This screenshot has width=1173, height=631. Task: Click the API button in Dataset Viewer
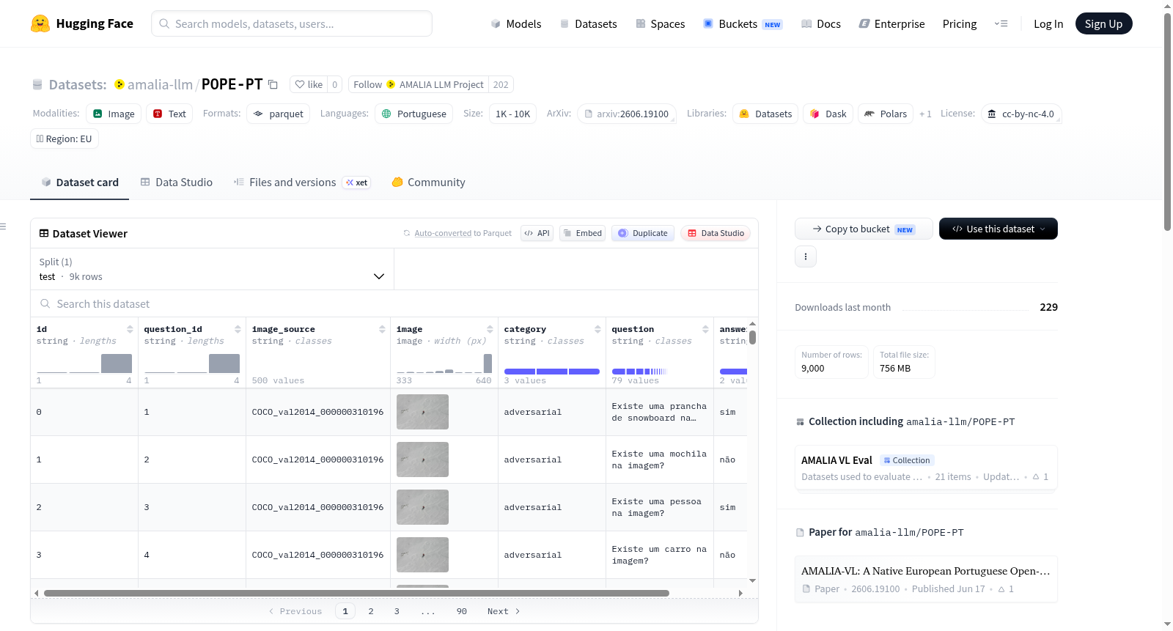click(x=537, y=233)
